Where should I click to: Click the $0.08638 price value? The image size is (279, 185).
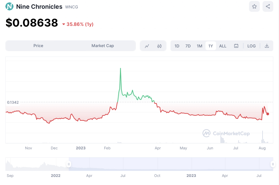[32, 23]
